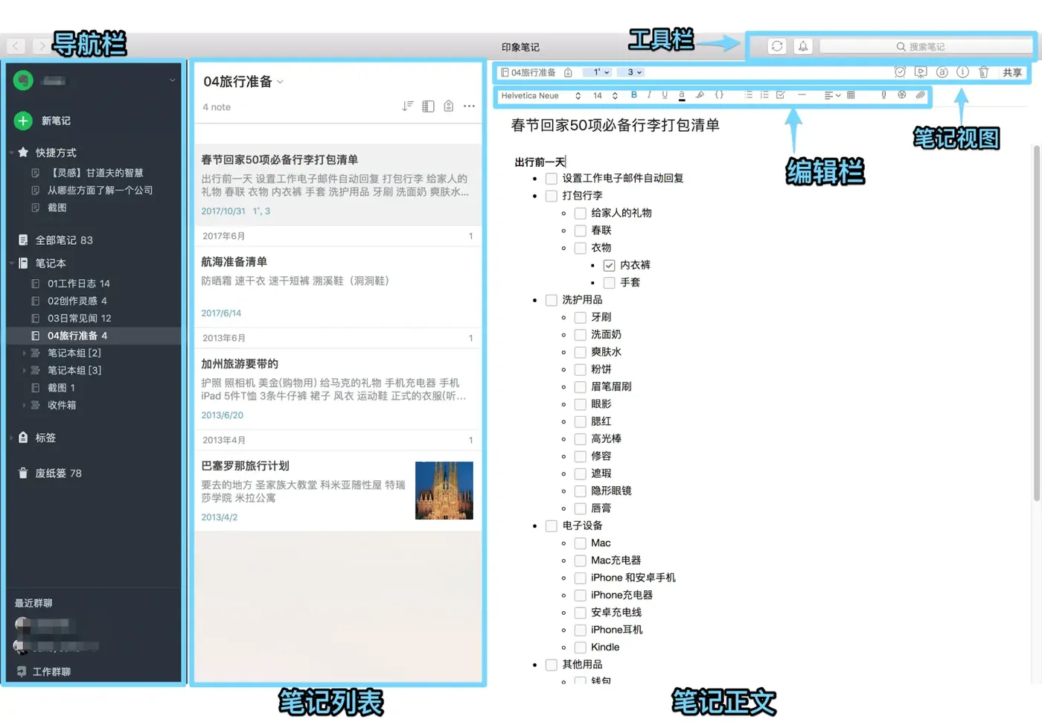Open the text color picker
Viewport: 1042px width, 728px height.
(x=682, y=95)
